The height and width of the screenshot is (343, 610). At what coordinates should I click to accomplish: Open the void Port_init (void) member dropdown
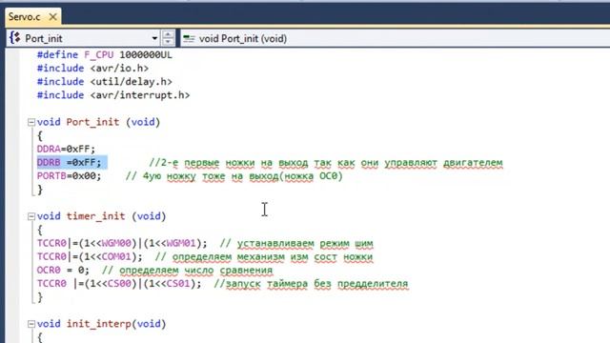click(395, 38)
